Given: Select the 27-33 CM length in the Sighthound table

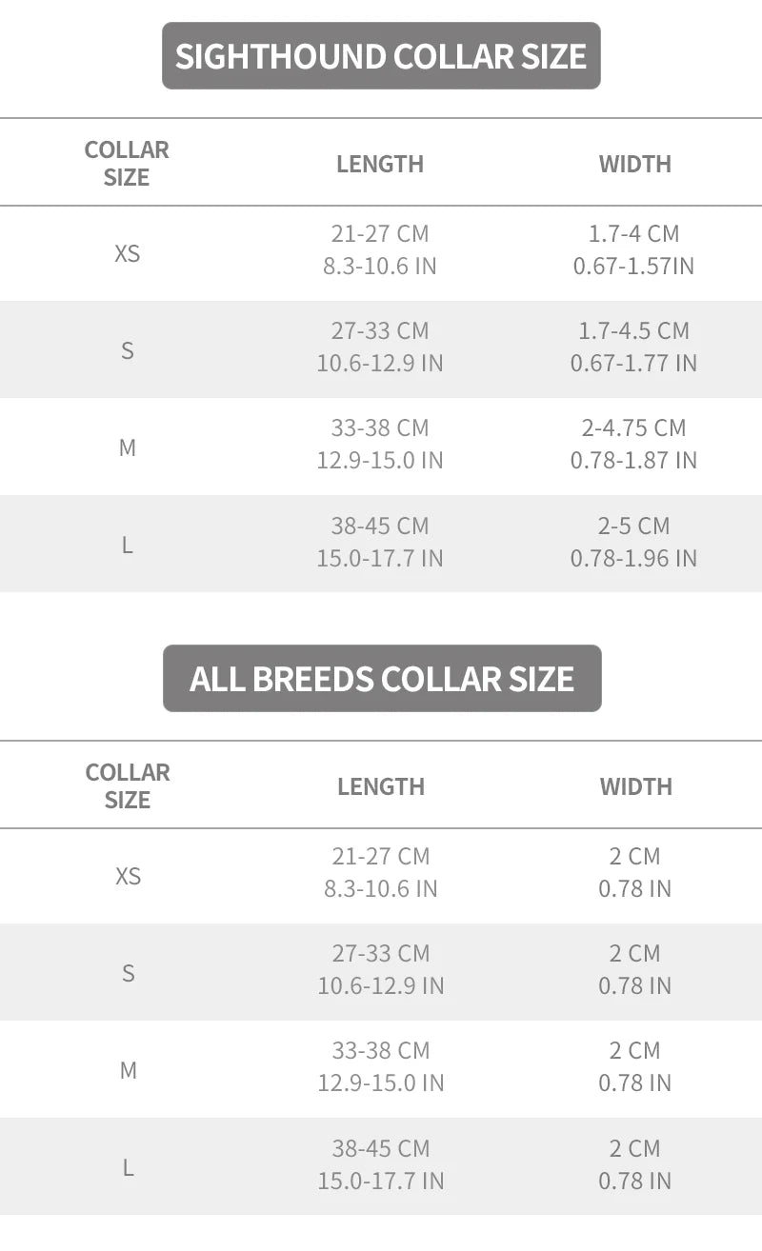Looking at the screenshot, I should (x=380, y=331).
